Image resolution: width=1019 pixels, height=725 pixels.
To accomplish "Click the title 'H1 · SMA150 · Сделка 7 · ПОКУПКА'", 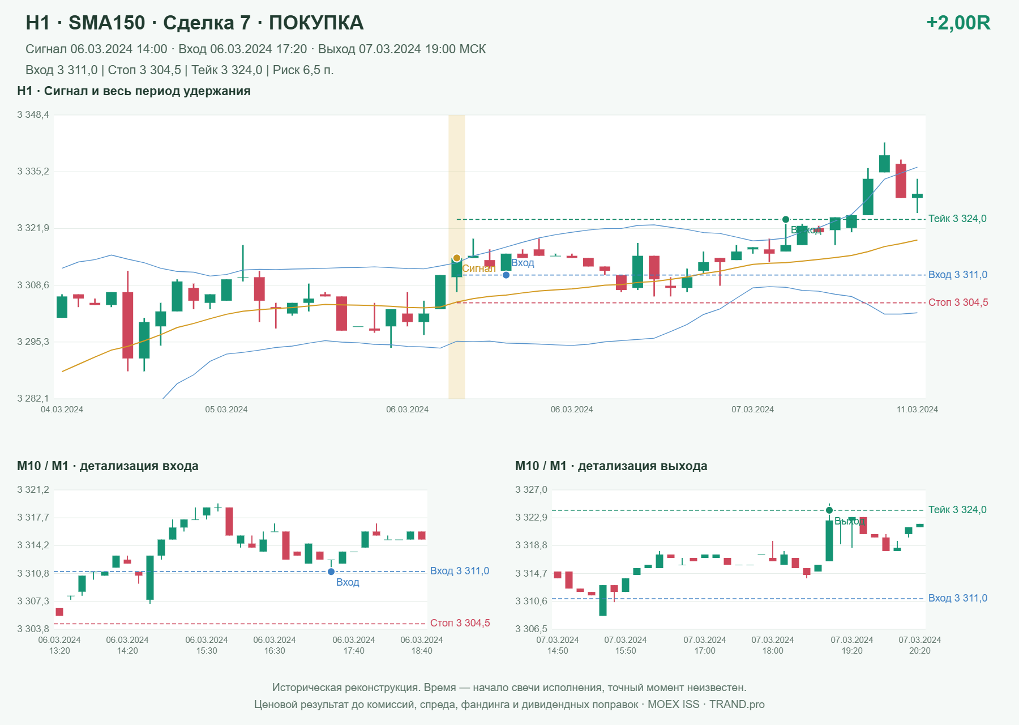I will click(x=195, y=23).
